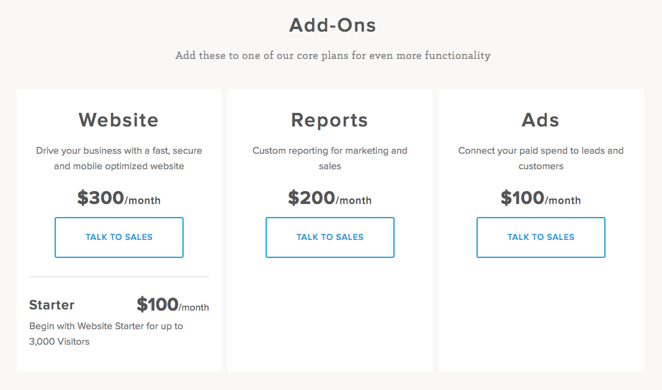
Task: Click the $300/month Website price
Action: click(x=119, y=198)
